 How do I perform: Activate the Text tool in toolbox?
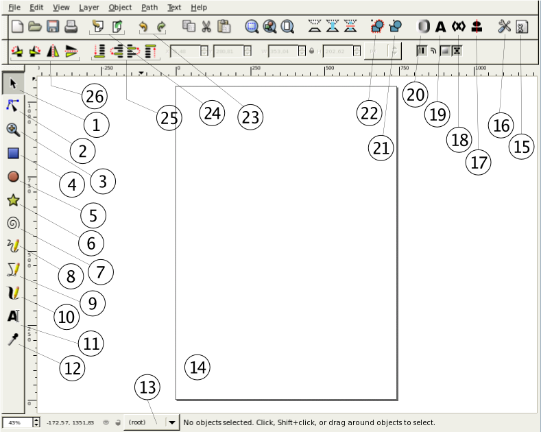tap(12, 316)
